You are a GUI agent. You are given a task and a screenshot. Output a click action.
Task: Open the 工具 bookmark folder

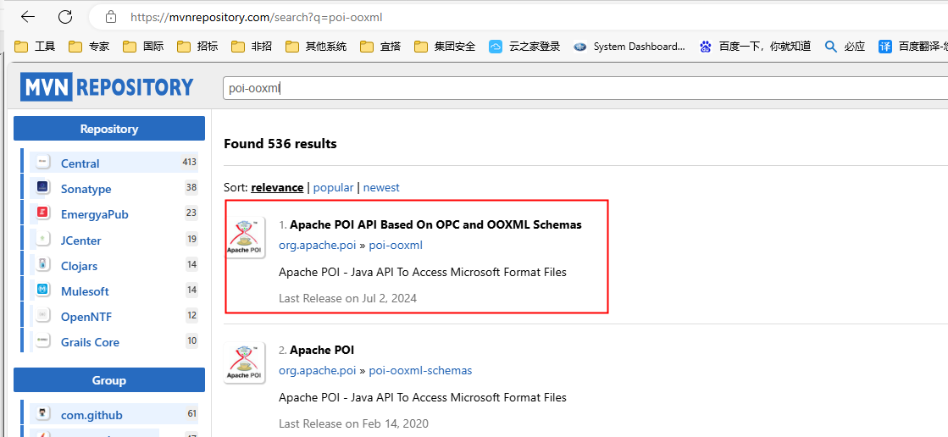click(x=35, y=47)
